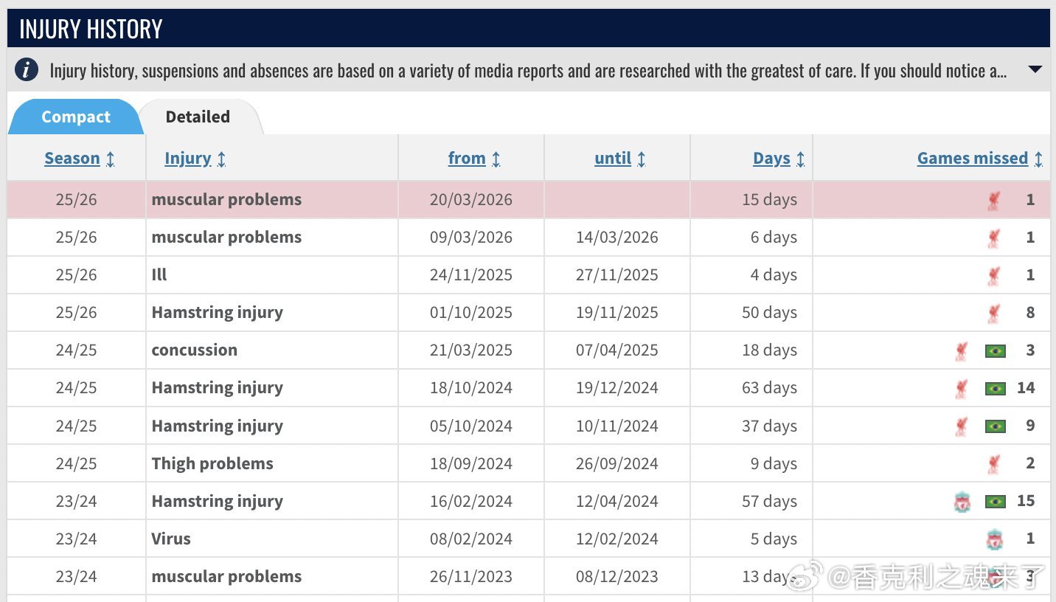Select the "26/09/2024" until date
The height and width of the screenshot is (602, 1056).
(617, 464)
